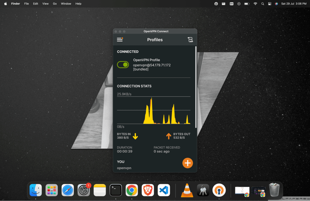Viewport: 310px width, 201px height.
Task: Open VLC media player from the Dock
Action: (x=187, y=190)
